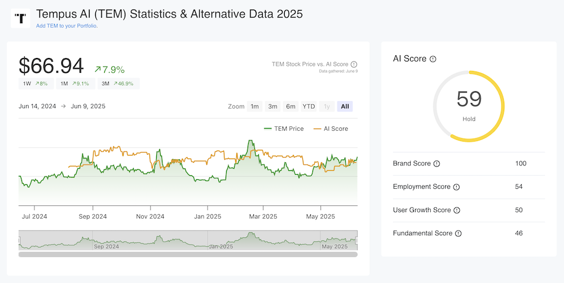Click the Tempus AI logo icon
The height and width of the screenshot is (283, 564).
[20, 18]
